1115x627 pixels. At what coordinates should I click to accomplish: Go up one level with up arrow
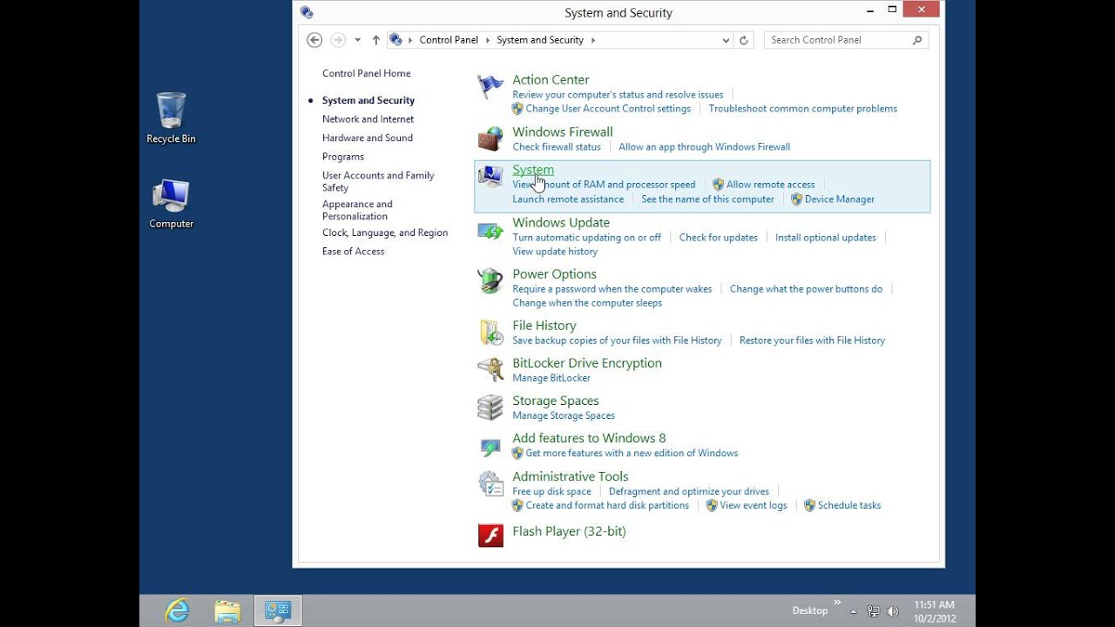click(376, 40)
